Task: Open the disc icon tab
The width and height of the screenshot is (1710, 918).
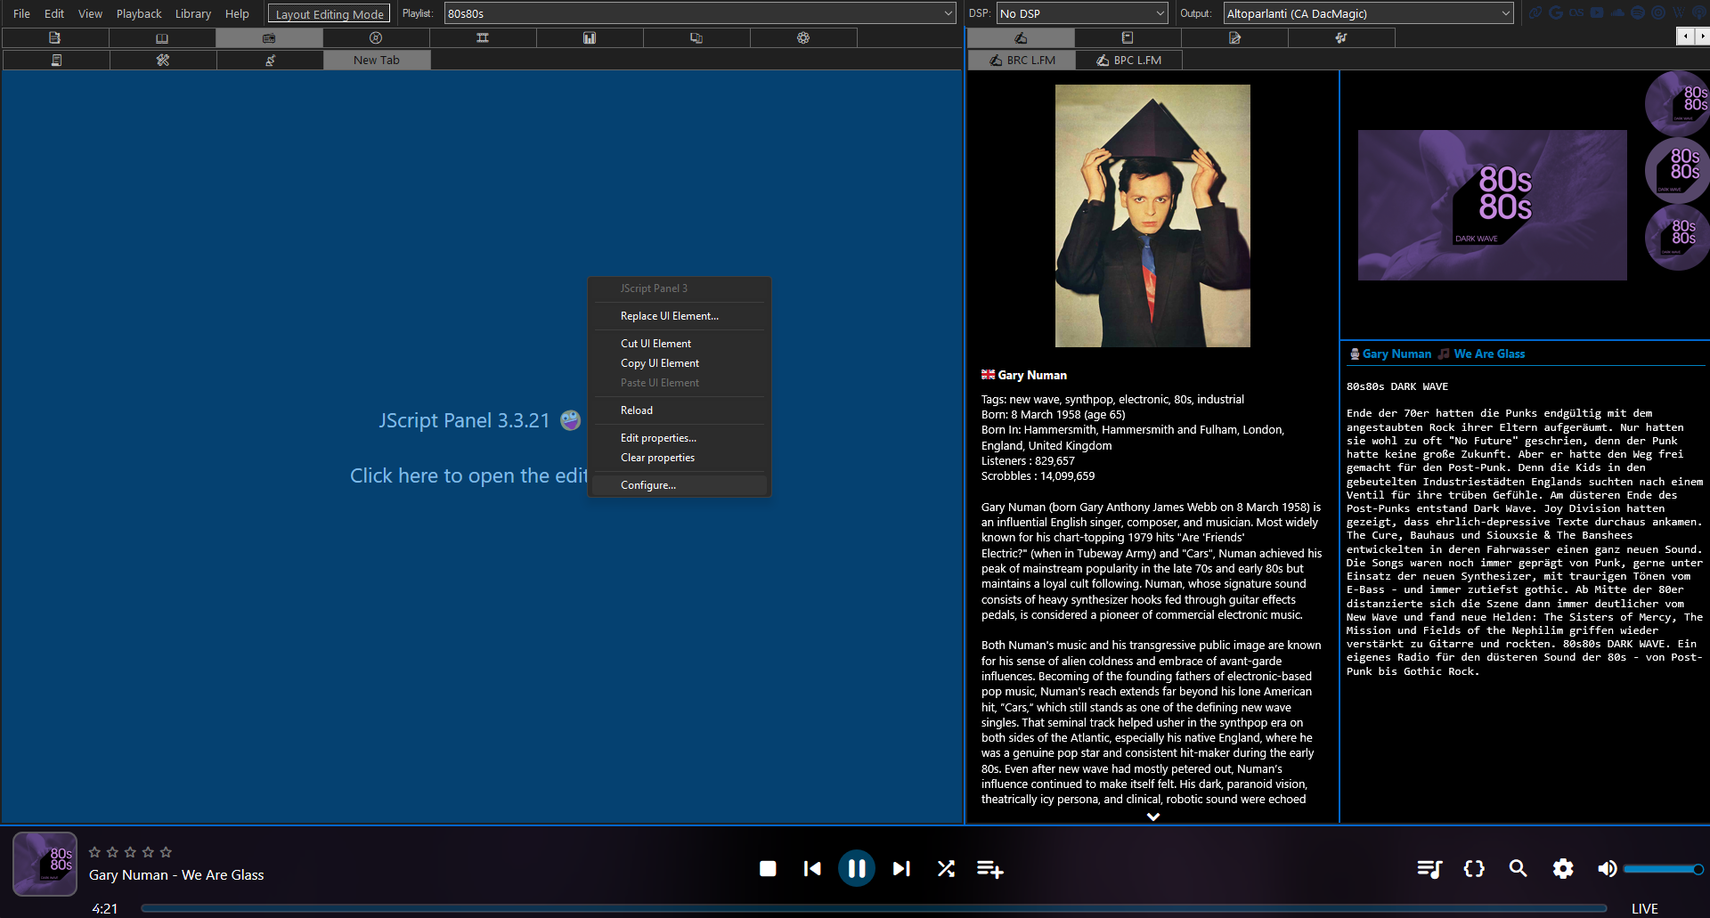Action: point(376,38)
